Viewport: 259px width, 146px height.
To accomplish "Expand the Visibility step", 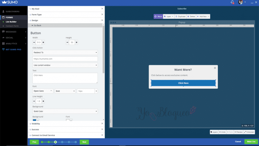I will pyautogui.click(x=66, y=124).
